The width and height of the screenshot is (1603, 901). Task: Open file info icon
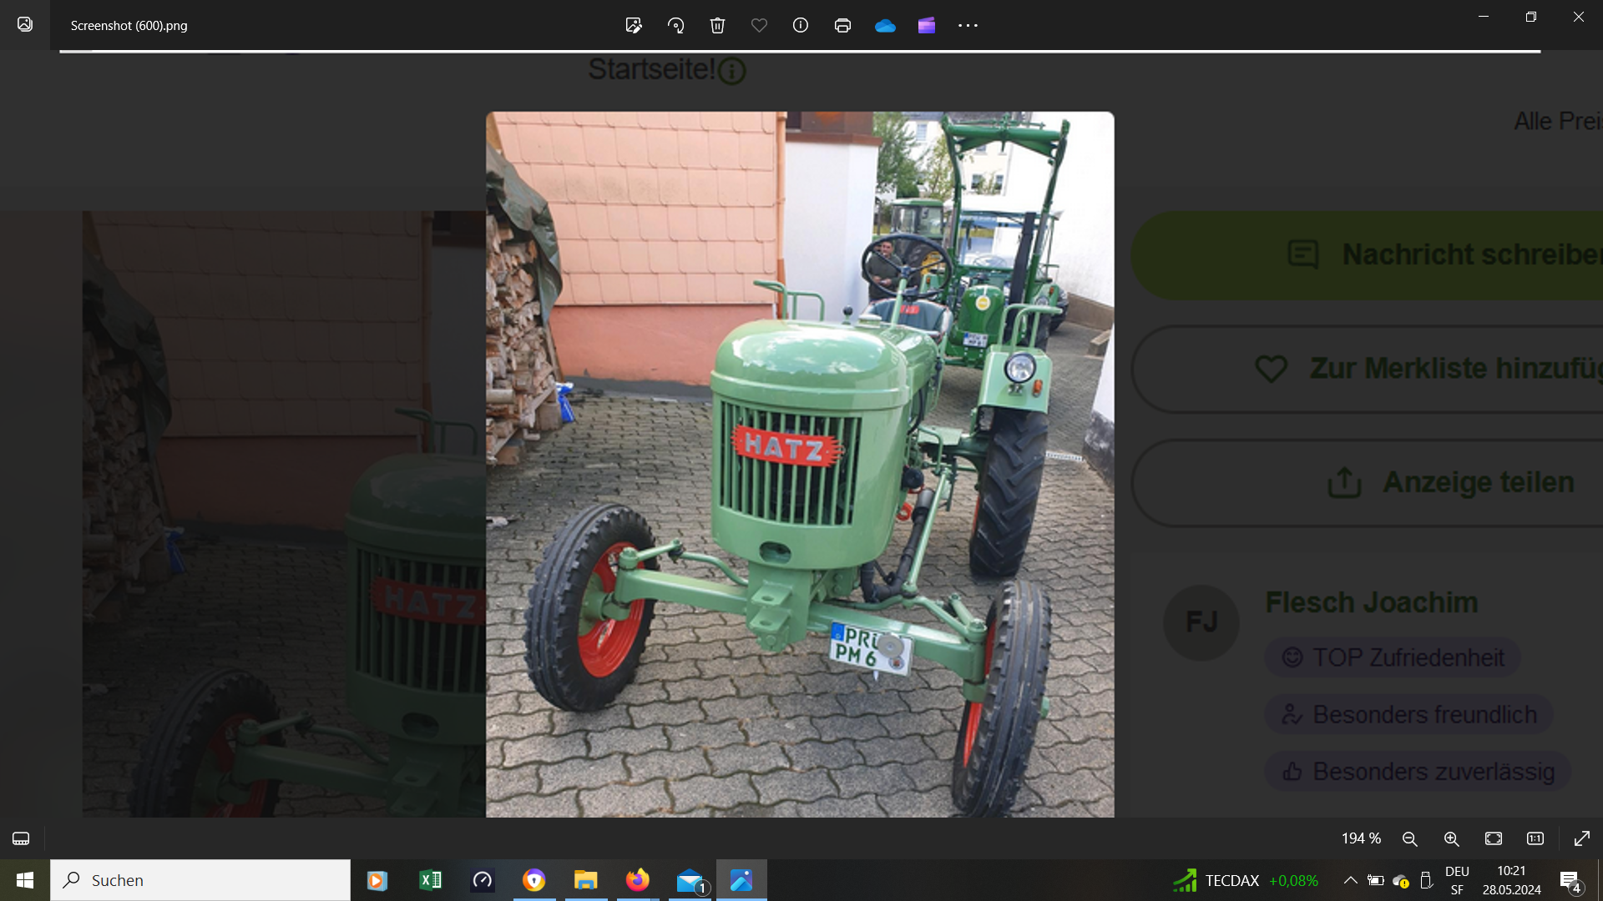point(801,26)
